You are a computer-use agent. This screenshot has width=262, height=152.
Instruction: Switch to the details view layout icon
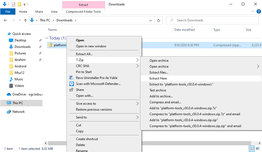tap(252, 148)
